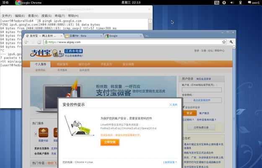Screen dimensions: 262x168
Task: Click the 控件安装有问题？ link
Action: pyautogui.click(x=207, y=120)
